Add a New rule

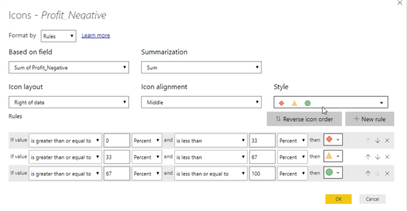370,119
